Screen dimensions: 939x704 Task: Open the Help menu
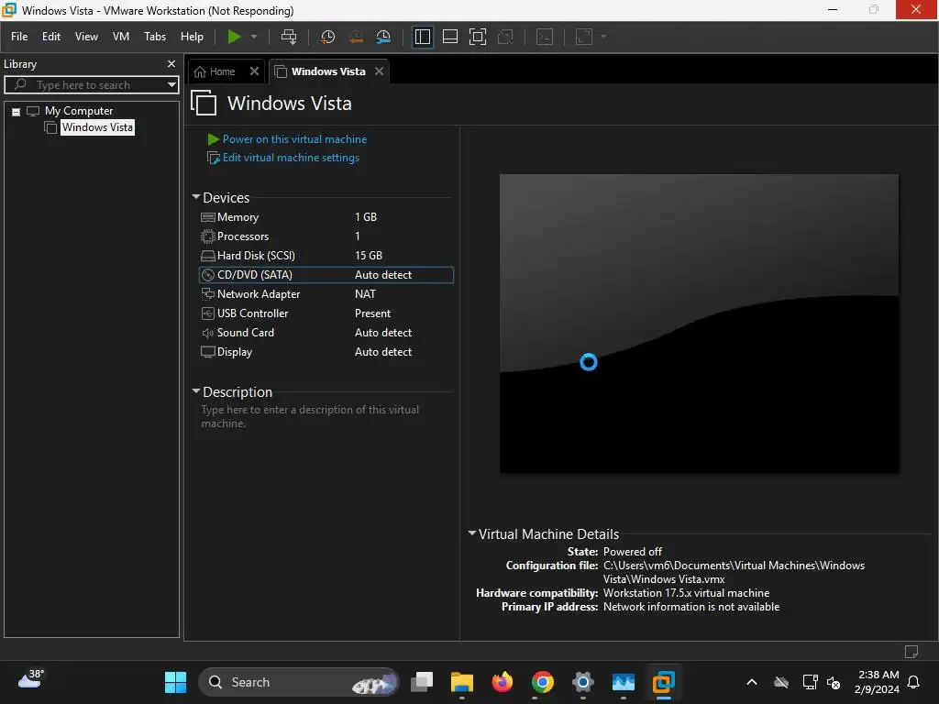[193, 37]
